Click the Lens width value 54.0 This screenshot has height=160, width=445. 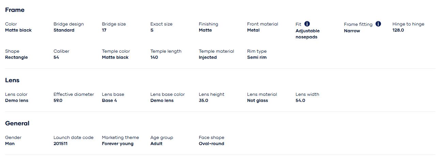[x=300, y=101]
